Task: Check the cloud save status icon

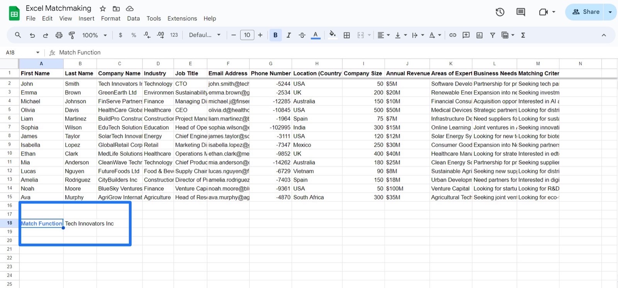Action: pos(130,8)
